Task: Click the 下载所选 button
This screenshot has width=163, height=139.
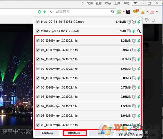Action: tap(47, 133)
